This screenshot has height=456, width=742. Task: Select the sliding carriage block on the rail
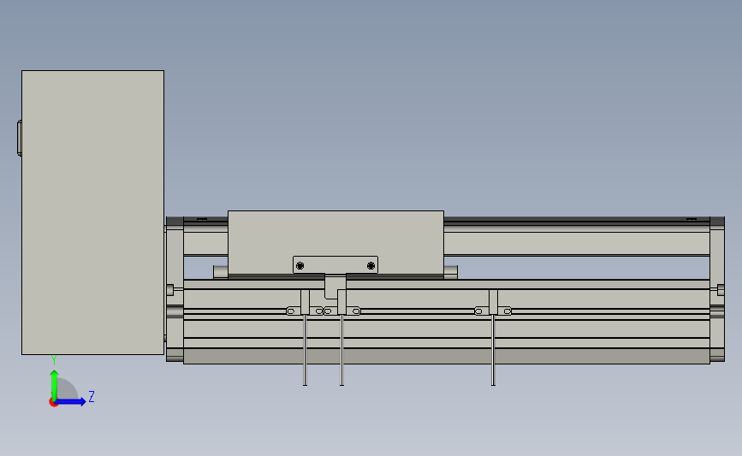(335, 243)
